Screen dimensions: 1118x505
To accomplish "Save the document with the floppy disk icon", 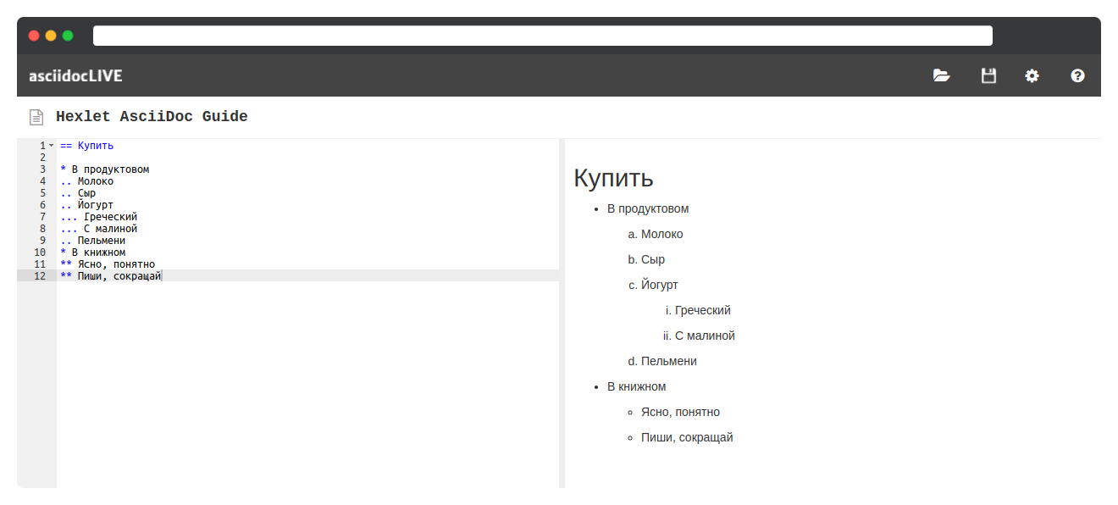I will point(988,75).
